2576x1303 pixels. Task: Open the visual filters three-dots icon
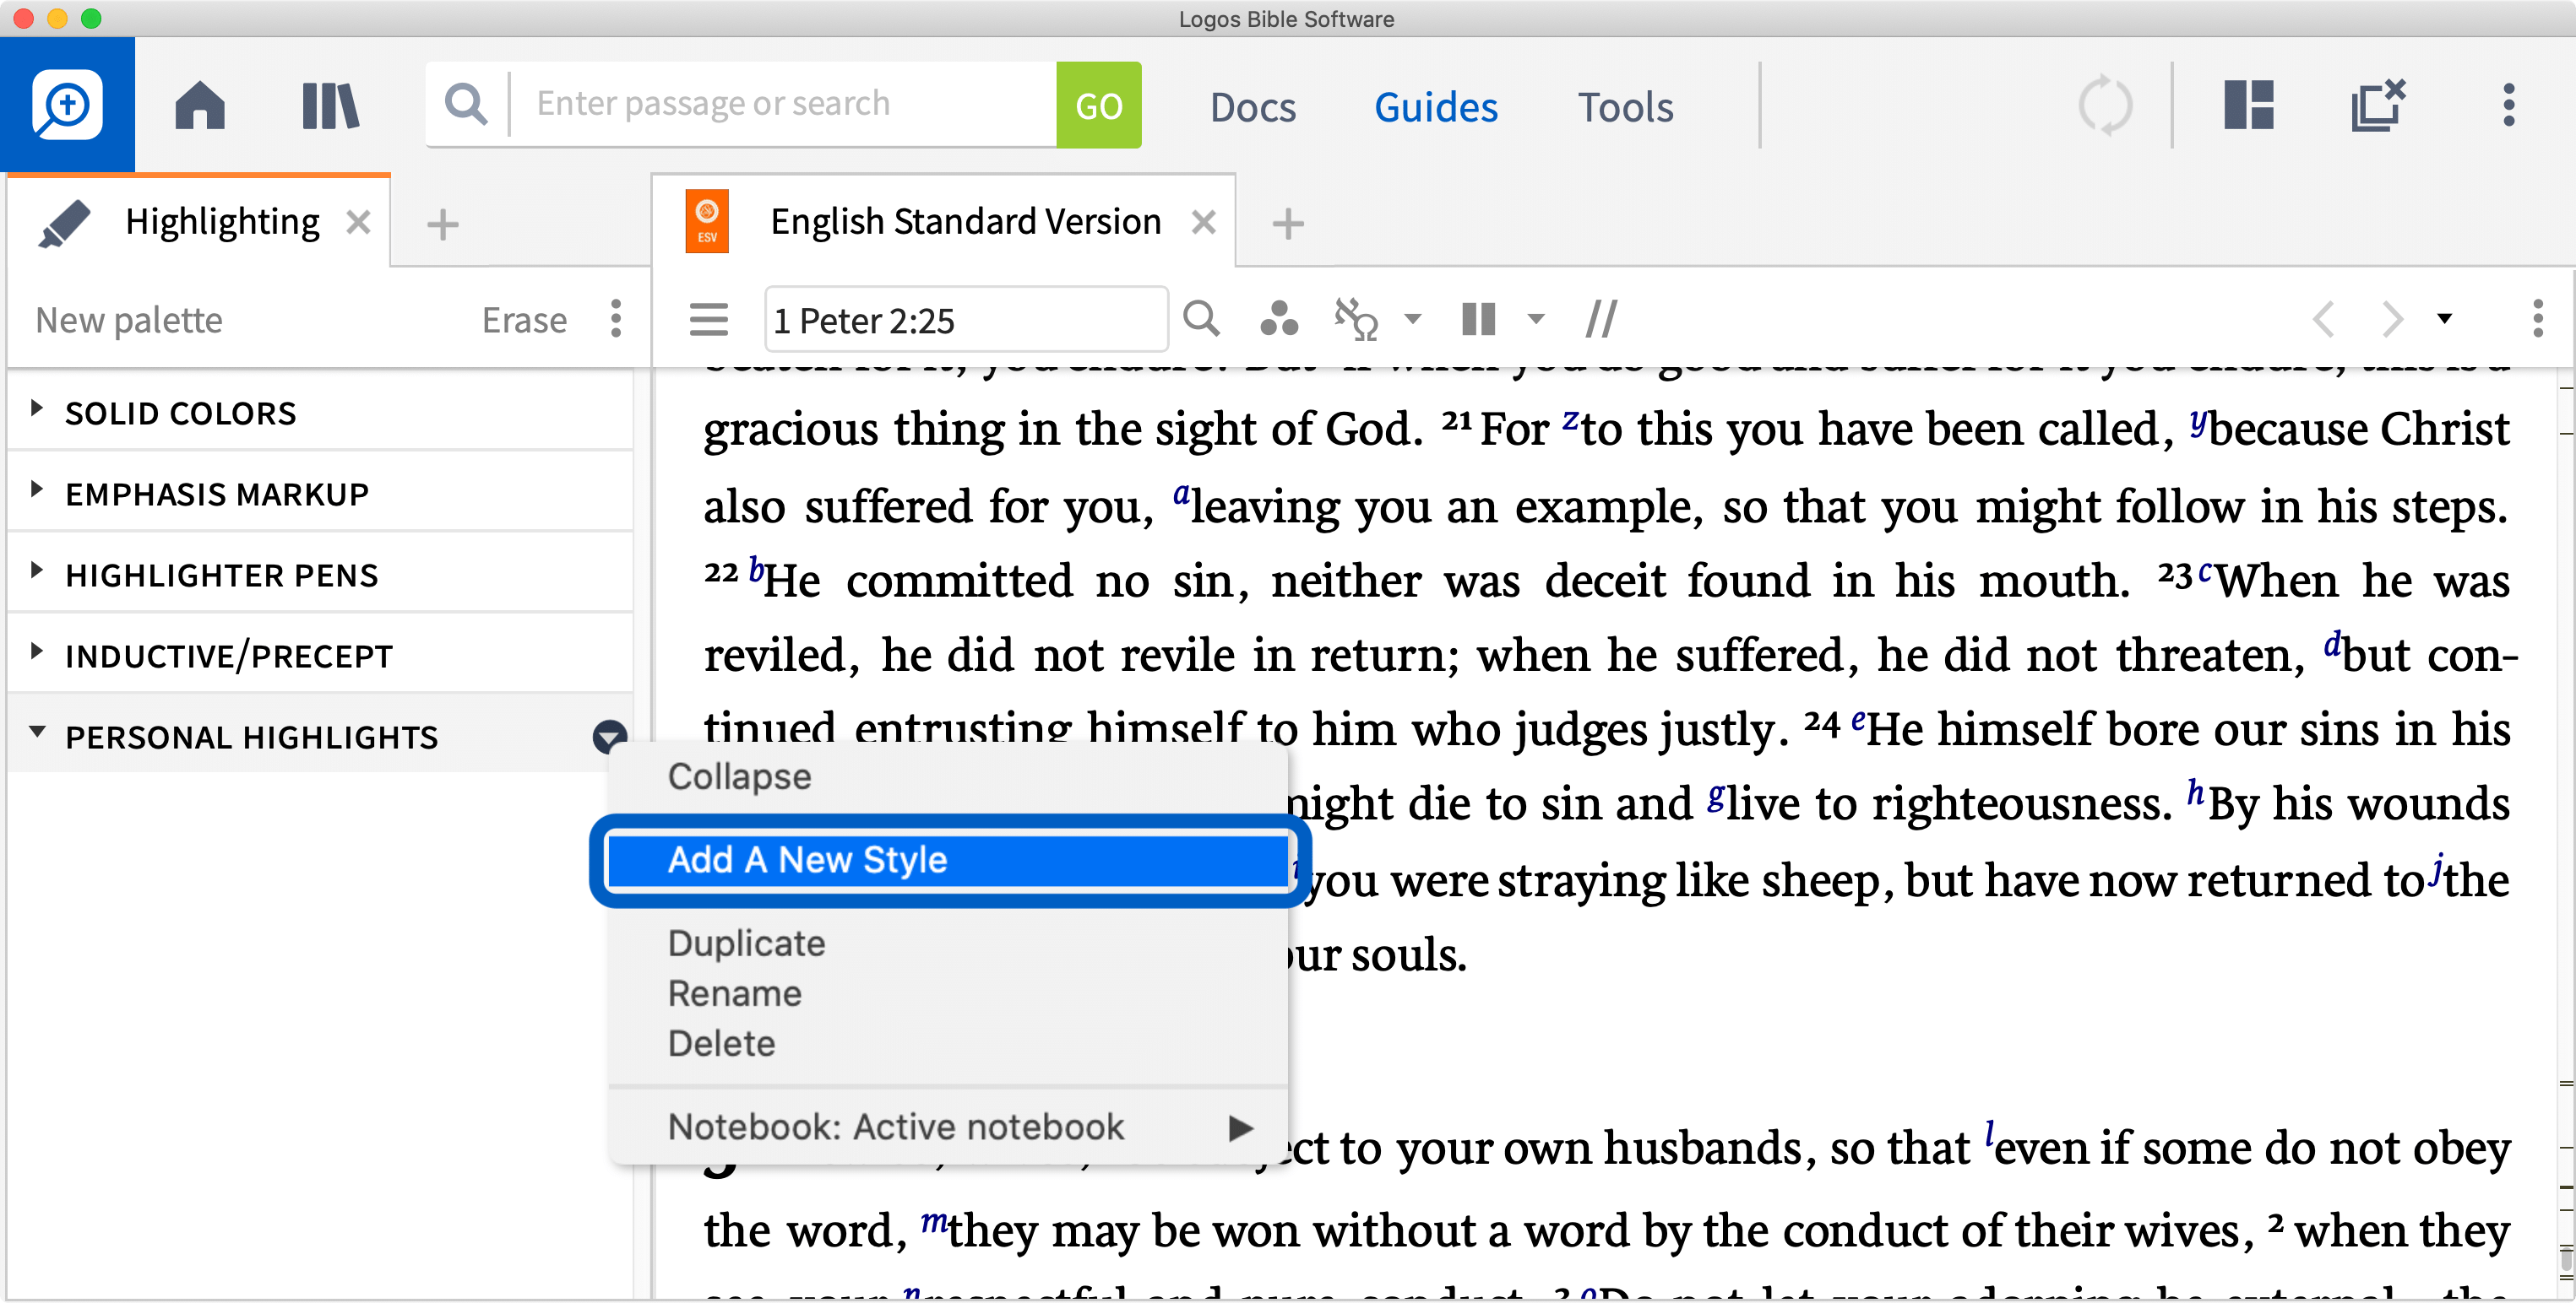pyautogui.click(x=1279, y=319)
